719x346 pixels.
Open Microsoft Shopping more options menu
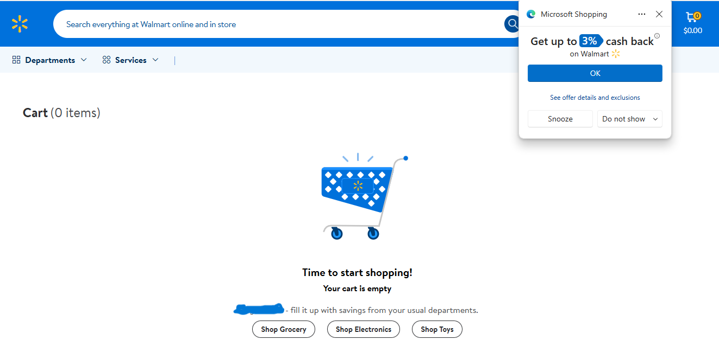click(x=642, y=14)
